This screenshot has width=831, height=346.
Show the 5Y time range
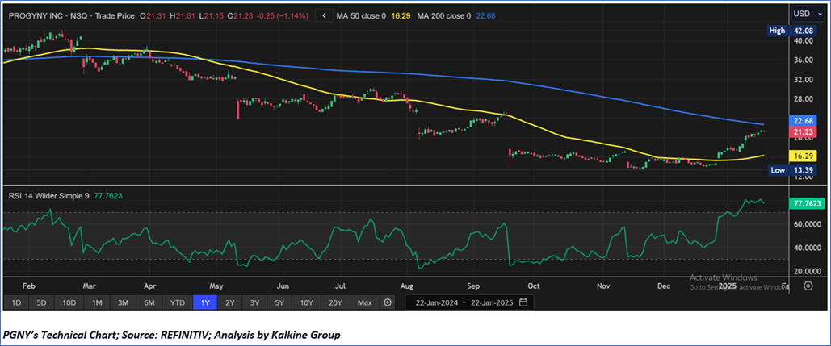pos(279,302)
